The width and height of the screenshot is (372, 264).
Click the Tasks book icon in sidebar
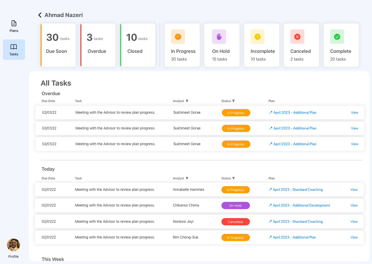[14, 47]
